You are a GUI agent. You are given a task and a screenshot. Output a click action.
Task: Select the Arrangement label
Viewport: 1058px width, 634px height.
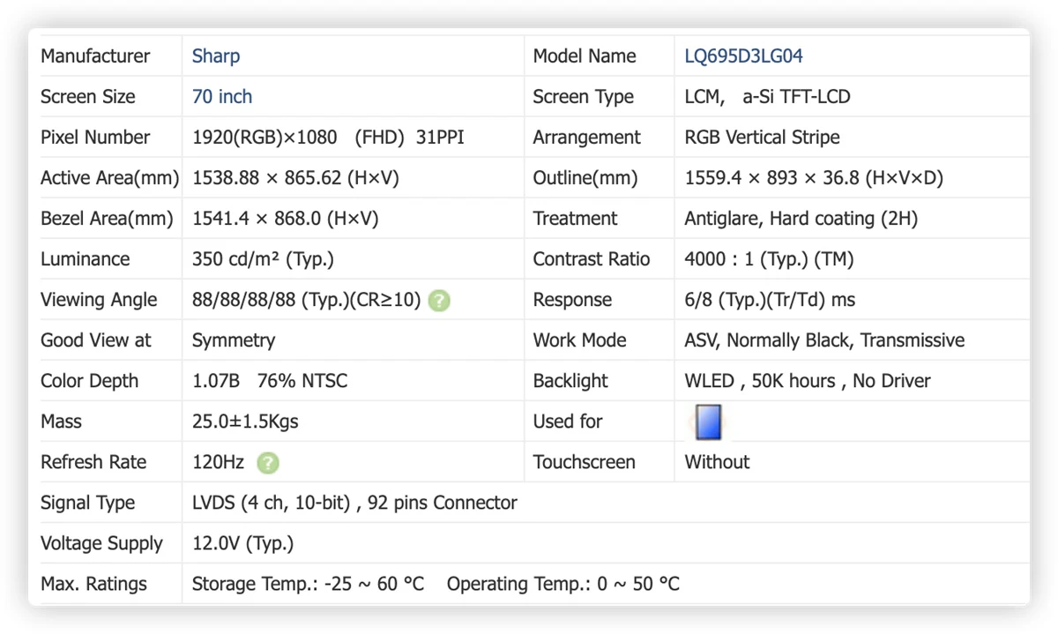click(x=586, y=137)
